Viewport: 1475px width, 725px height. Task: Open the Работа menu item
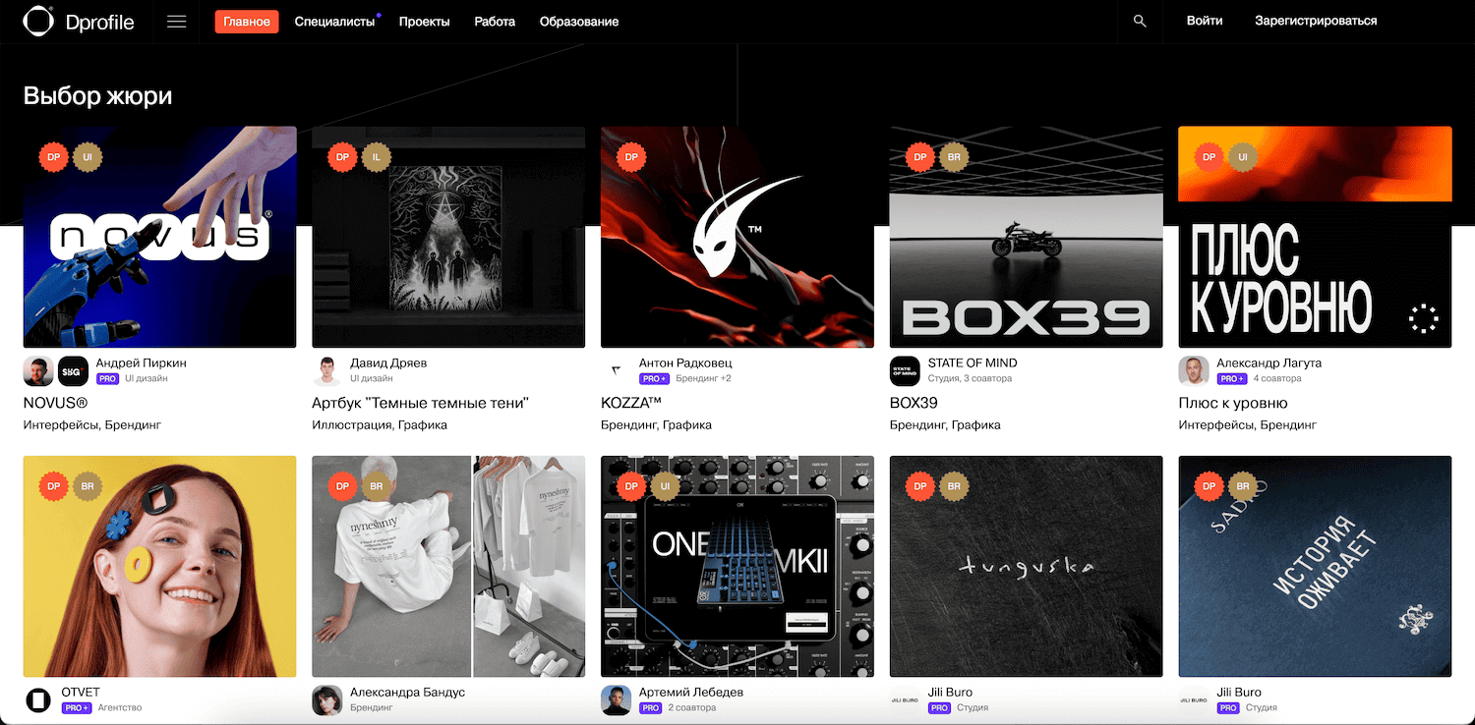pos(495,22)
